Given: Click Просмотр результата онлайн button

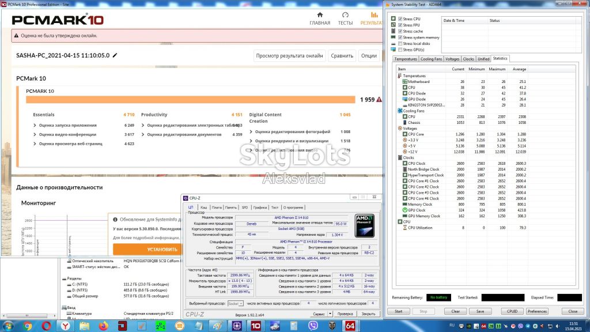Looking at the screenshot, I should (289, 56).
